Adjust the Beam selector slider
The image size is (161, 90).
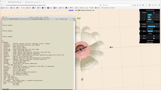(151, 31)
